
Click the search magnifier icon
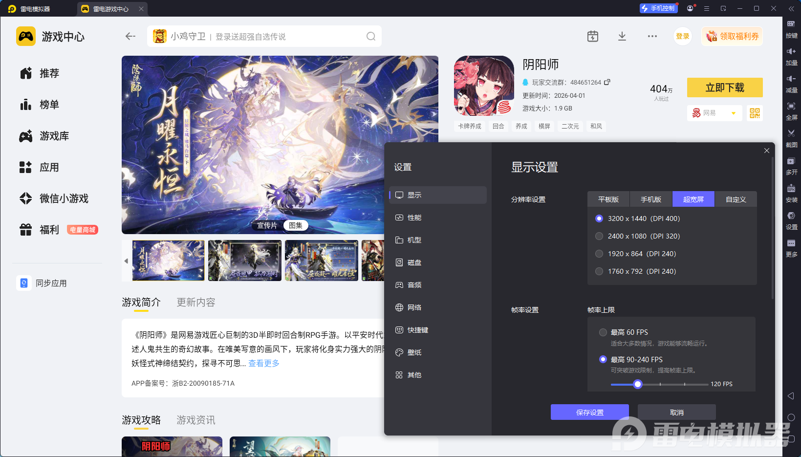[x=371, y=36]
